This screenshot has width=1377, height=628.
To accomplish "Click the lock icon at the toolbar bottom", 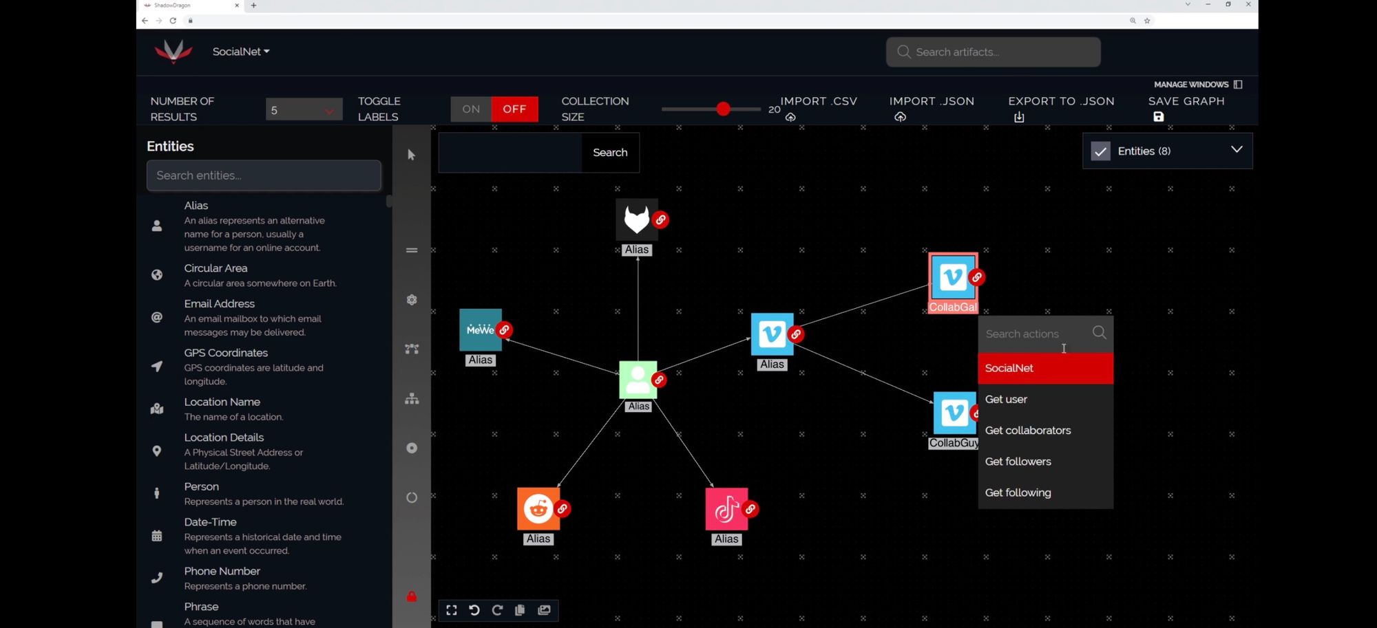I will [411, 597].
